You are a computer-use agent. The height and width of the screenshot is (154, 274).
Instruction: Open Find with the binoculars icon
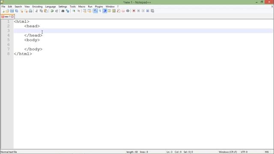(x=63, y=11)
